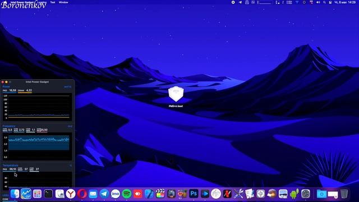Toggle the PKG power series value
This screenshot has width=359, height=202.
(10, 91)
